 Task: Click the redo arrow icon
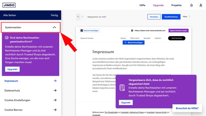pos(83,17)
